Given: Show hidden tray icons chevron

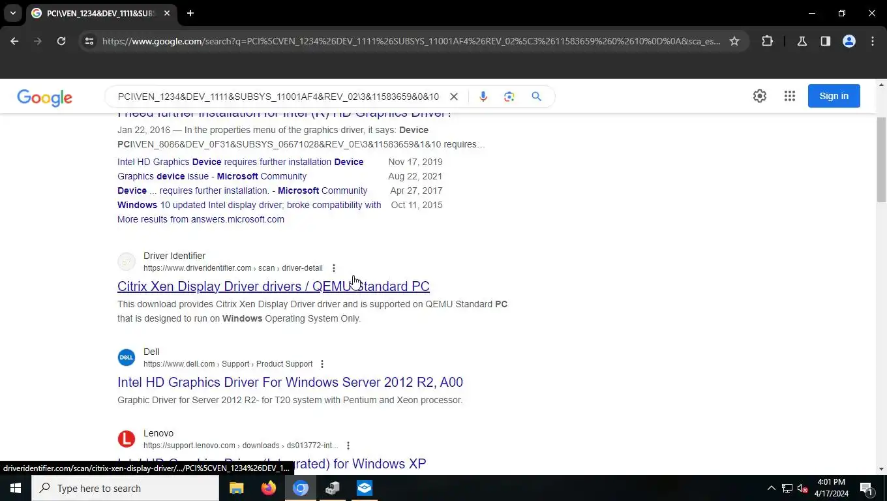Looking at the screenshot, I should (x=771, y=488).
